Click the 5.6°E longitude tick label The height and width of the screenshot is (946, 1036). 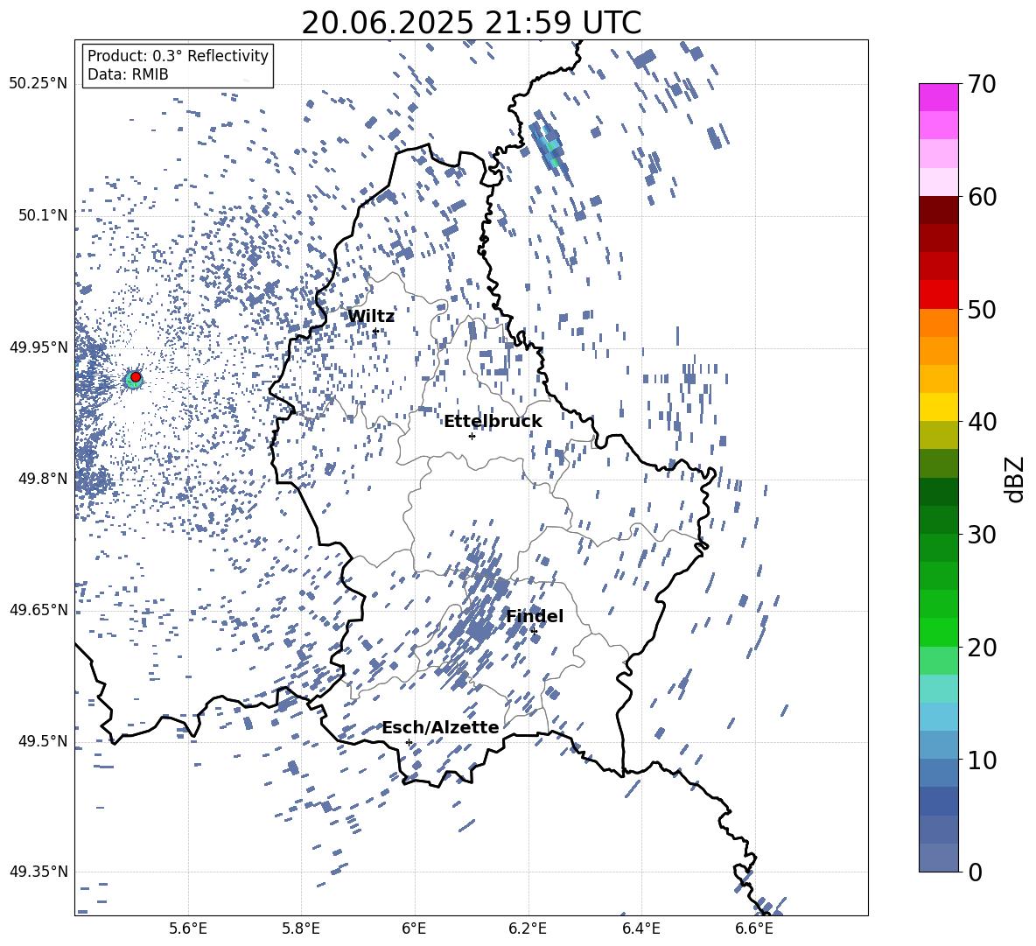point(187,928)
